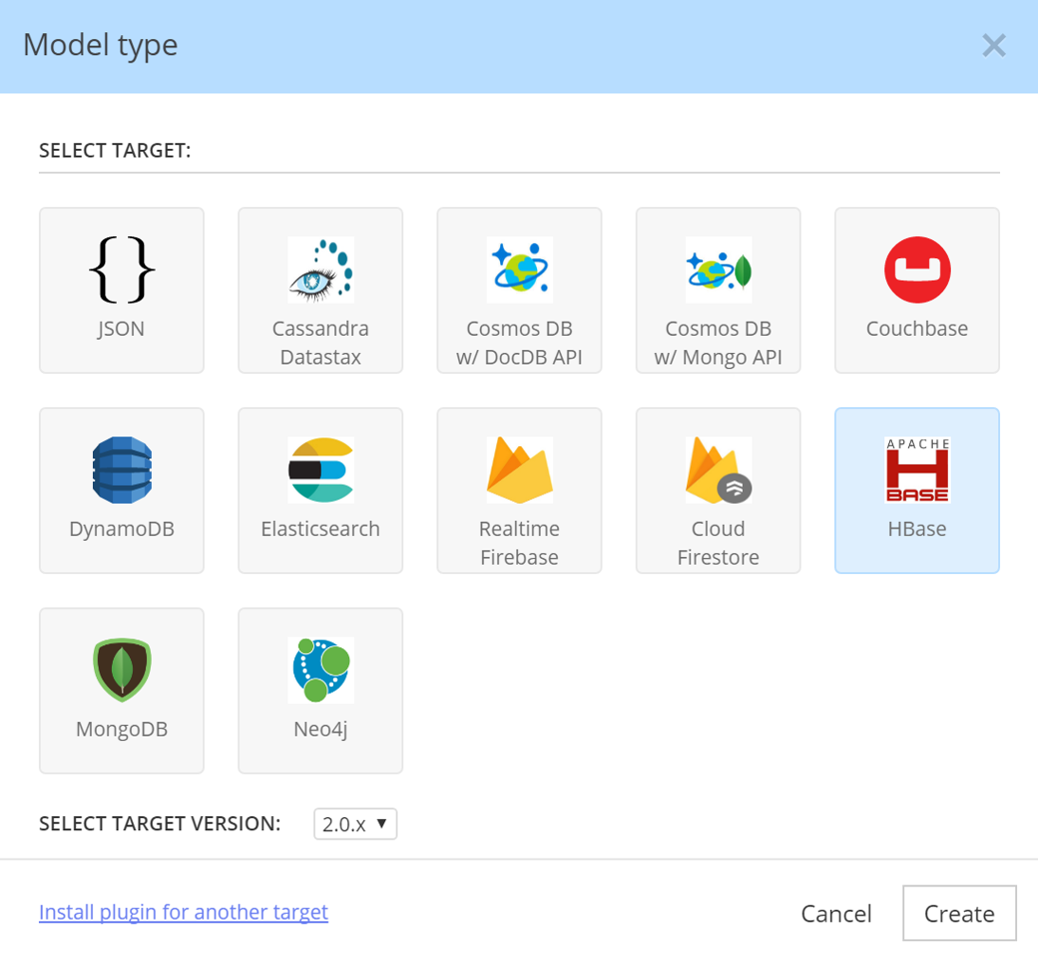Pick the Elasticsearch logo icon
Image resolution: width=1038 pixels, height=966 pixels.
pos(321,471)
